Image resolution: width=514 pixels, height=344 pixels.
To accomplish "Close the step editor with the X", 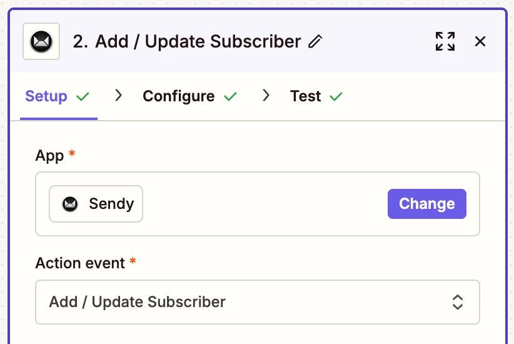I will pos(480,41).
